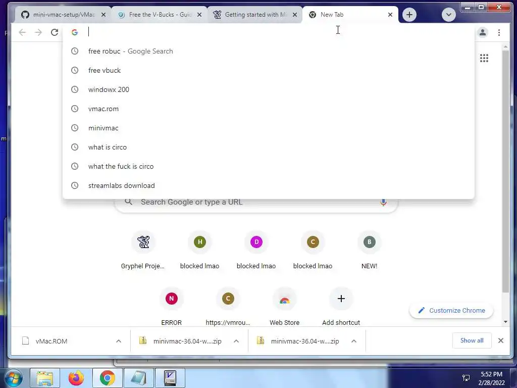The width and height of the screenshot is (517, 388).
Task: Launch Firefox from the taskbar
Action: [76, 378]
